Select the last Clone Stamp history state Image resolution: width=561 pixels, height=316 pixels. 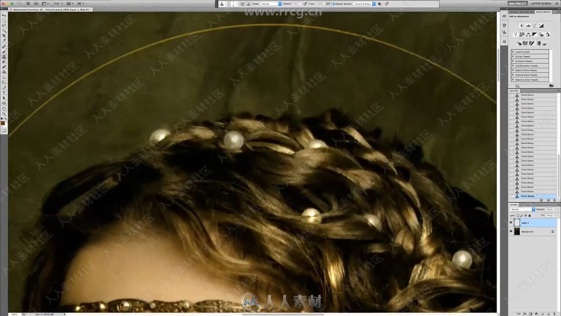point(533,196)
